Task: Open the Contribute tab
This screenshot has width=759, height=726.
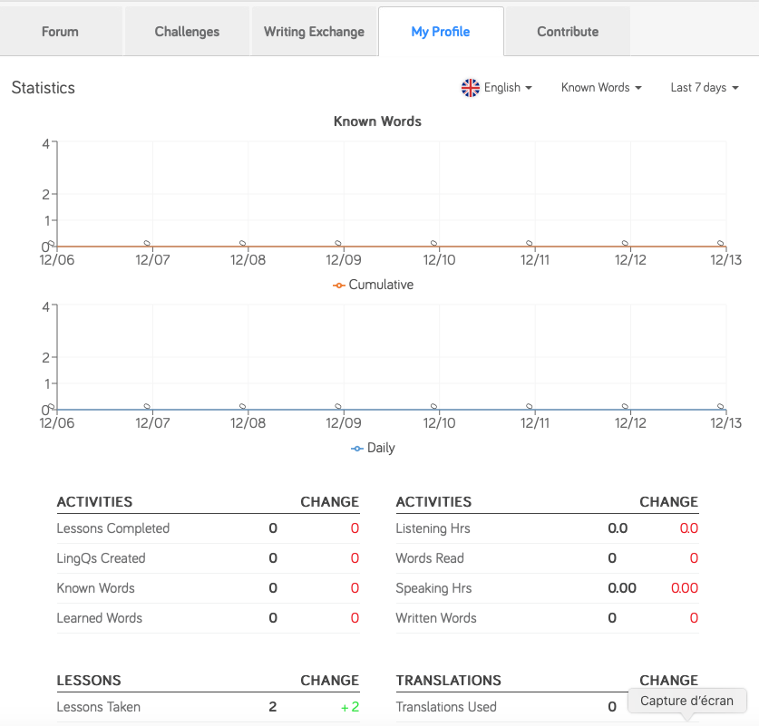Action: (568, 32)
